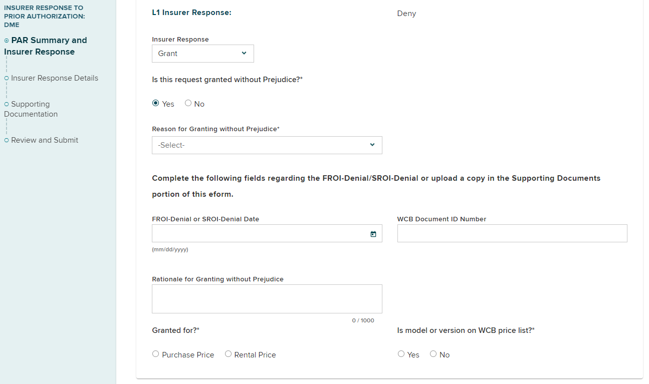
Task: Select No for WCB price list
Action: point(433,354)
